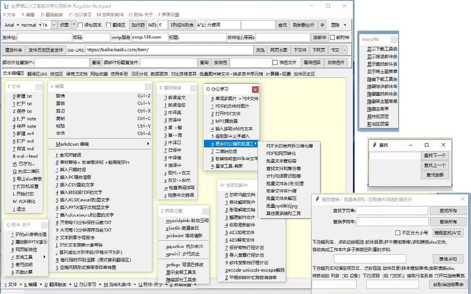
Task: Tick the 邮附件 checkbox
Action: [x=332, y=38]
